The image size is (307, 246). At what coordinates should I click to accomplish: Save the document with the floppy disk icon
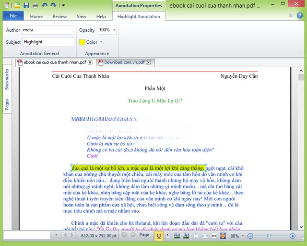(x=26, y=5)
